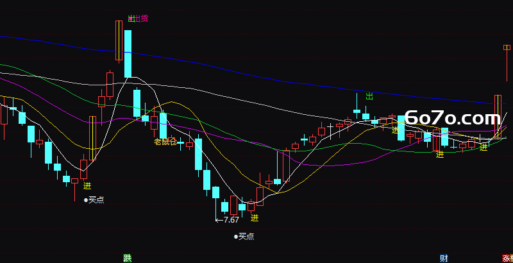Screen dimensions: 513x263
Task: Open the 6o7o.com watermark link
Action: point(453,119)
